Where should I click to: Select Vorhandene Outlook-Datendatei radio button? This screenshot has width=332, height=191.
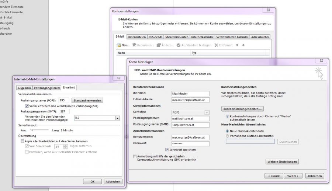point(227,136)
